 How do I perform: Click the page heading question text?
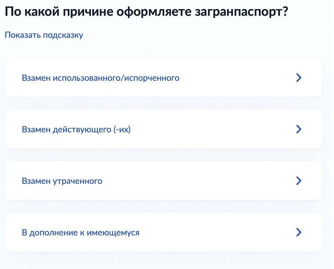pos(147,12)
